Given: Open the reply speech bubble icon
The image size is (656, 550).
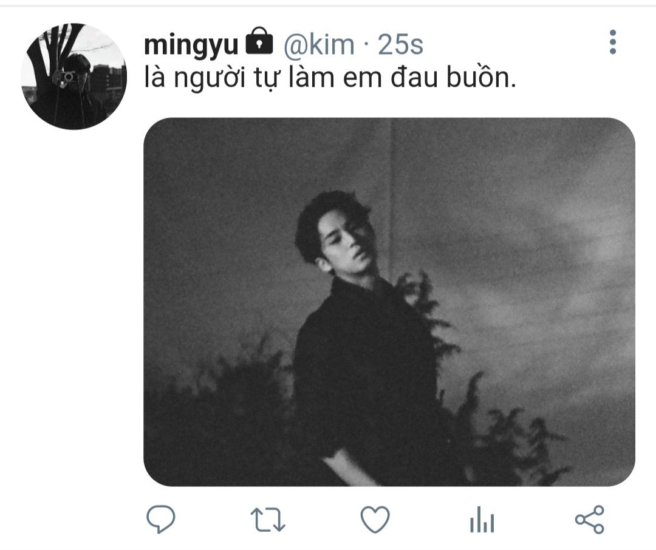Looking at the screenshot, I should point(160,519).
